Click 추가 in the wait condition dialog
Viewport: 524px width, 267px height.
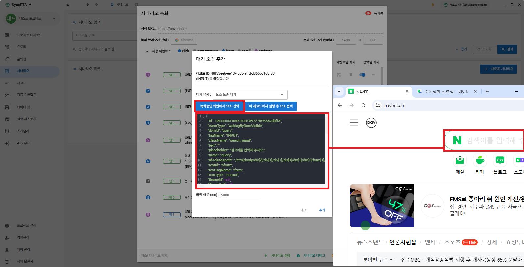(x=322, y=210)
